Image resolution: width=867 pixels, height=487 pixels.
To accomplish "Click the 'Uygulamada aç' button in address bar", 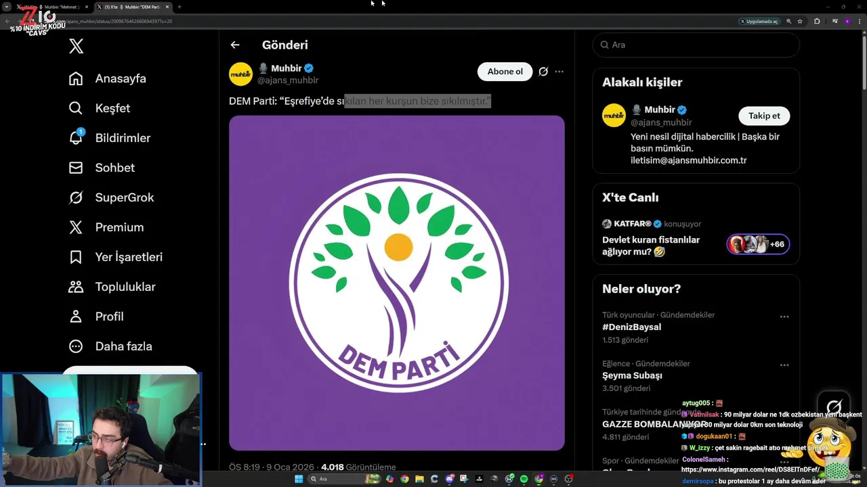I will tap(759, 21).
